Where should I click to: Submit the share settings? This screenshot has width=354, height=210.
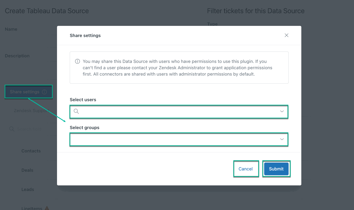[x=276, y=169]
